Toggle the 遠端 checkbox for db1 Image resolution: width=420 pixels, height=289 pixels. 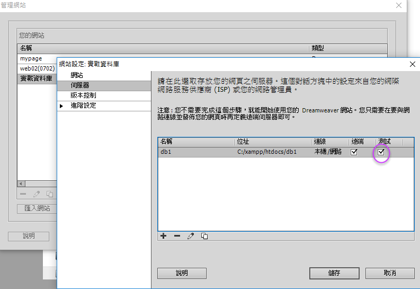[x=354, y=152]
